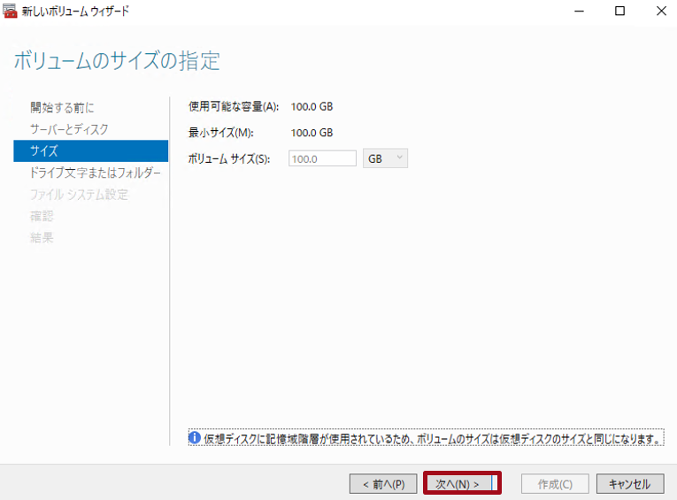Click the 次へ(N) button

(462, 483)
